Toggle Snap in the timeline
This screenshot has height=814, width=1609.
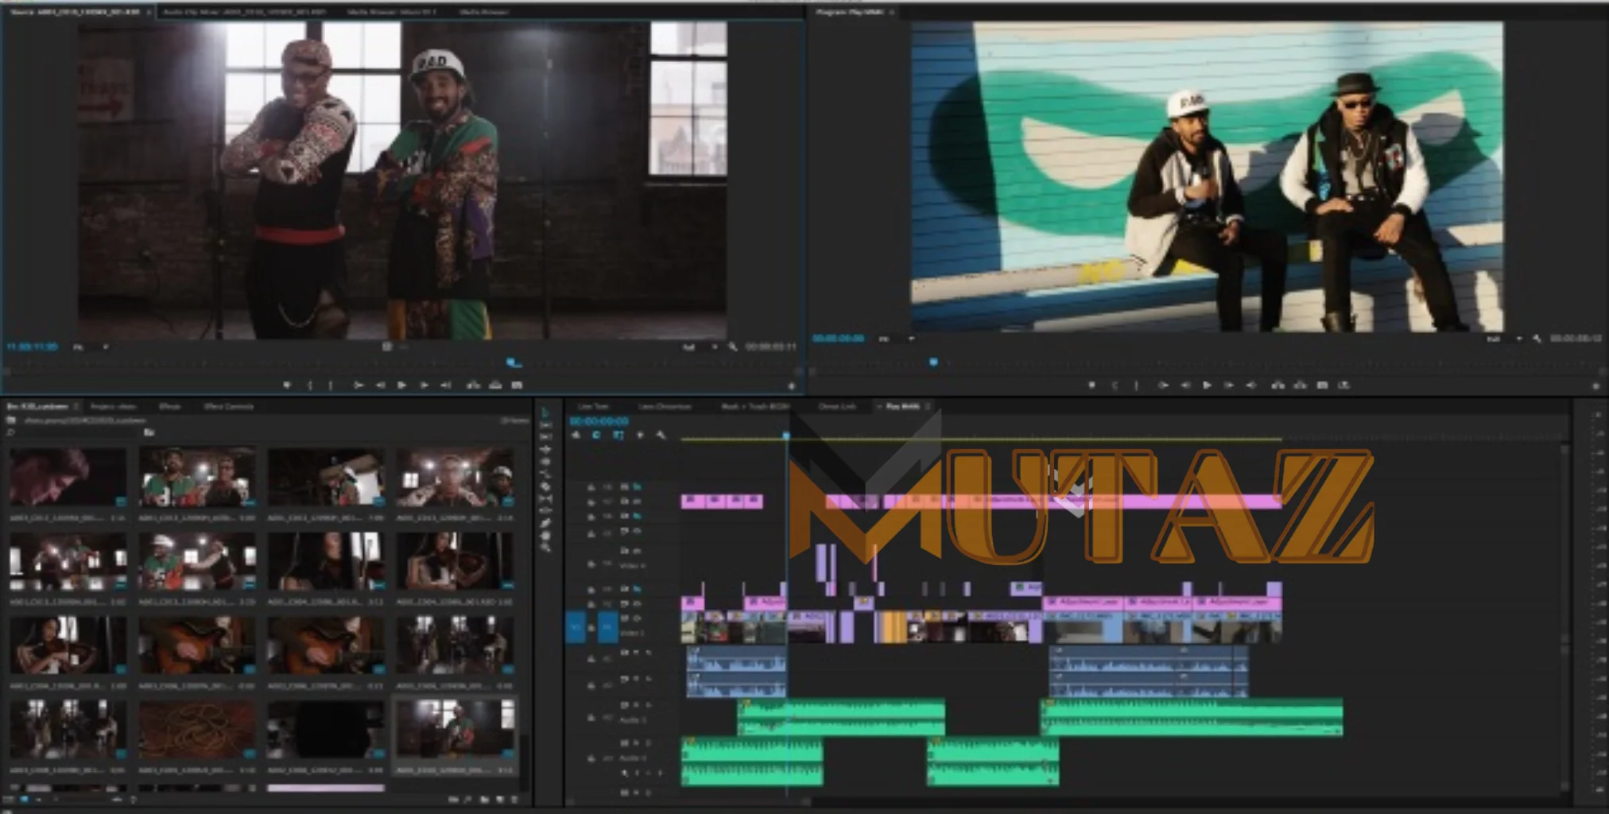click(x=596, y=436)
